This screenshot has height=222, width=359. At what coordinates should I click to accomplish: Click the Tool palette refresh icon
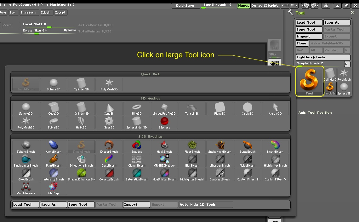353,13
